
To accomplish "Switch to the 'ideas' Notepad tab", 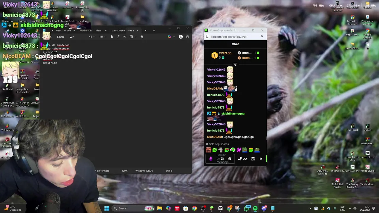I will pos(99,30).
